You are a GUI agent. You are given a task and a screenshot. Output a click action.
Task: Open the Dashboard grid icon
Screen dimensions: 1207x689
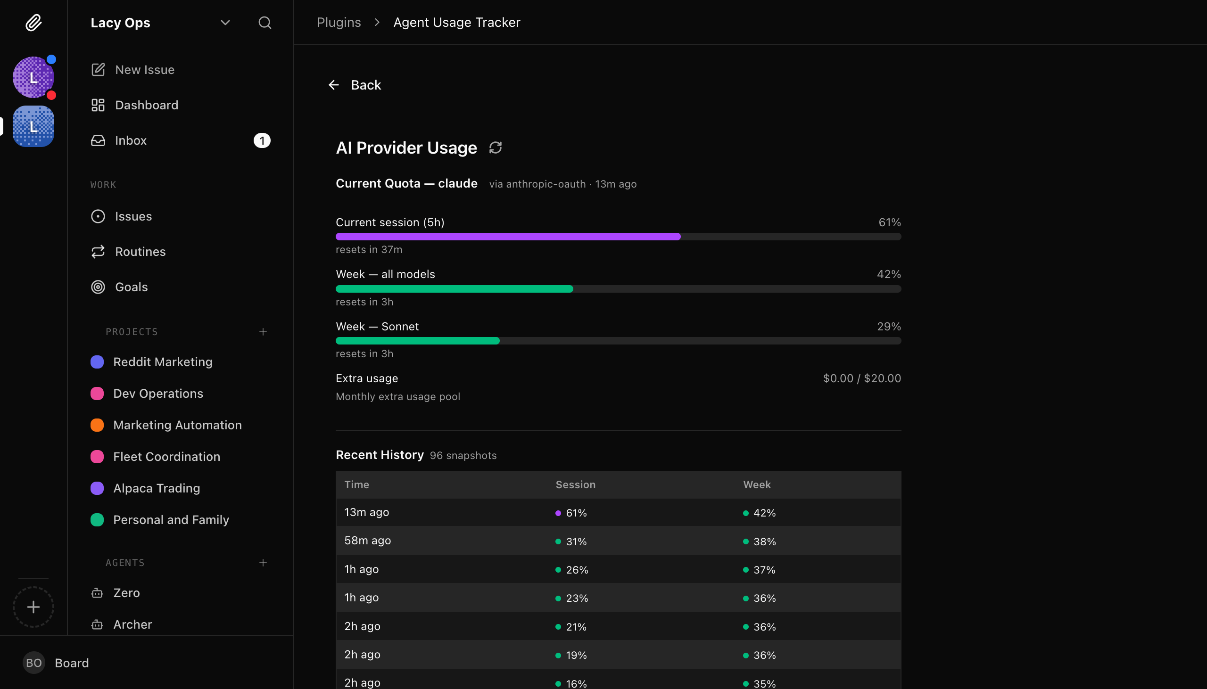click(x=98, y=105)
